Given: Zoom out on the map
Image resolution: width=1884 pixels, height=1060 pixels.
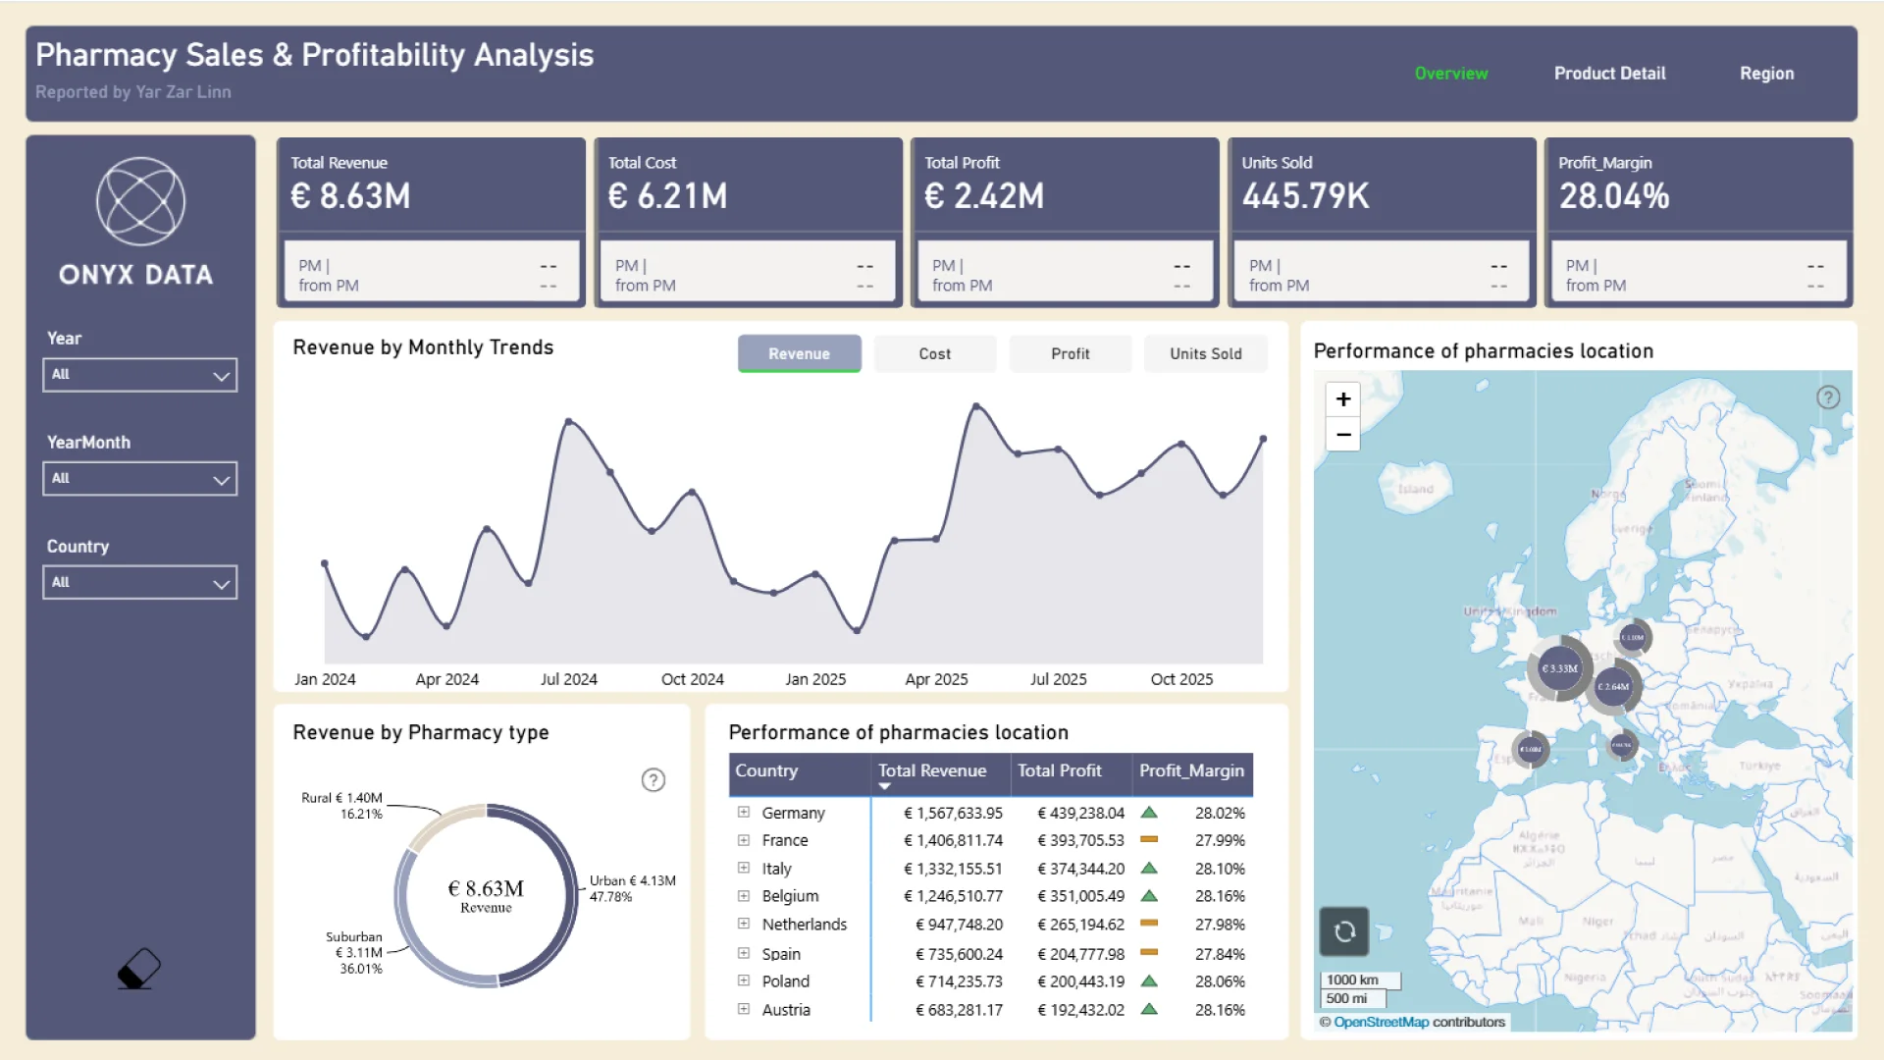Looking at the screenshot, I should pos(1342,435).
